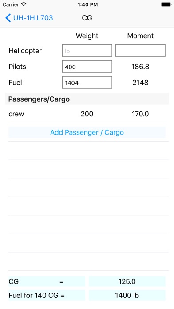Tap the Pilots moment value 186.8
The width and height of the screenshot is (174, 309).
pyautogui.click(x=140, y=67)
